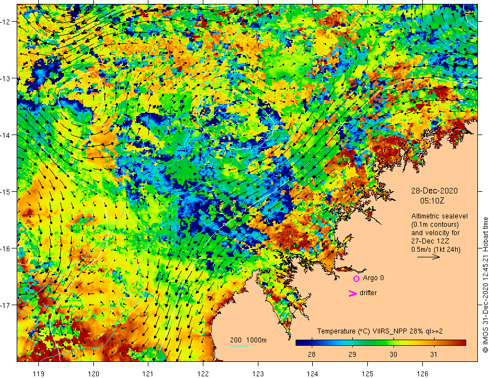This screenshot has height=378, width=489.
Task: Click the '(0.1m contours)' text
Action: click(x=435, y=225)
